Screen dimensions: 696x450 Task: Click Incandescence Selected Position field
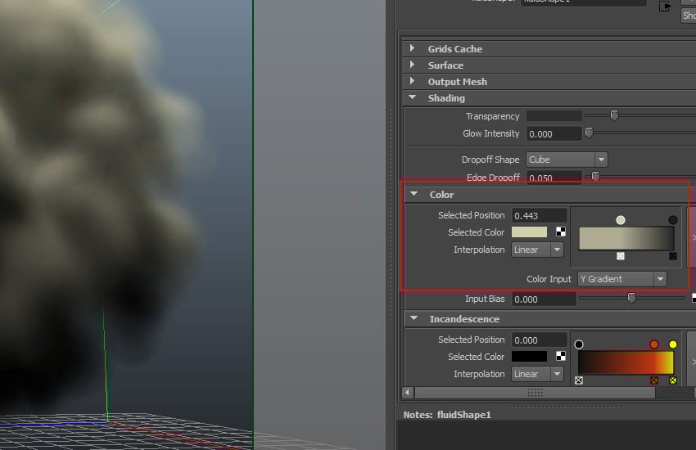click(x=539, y=340)
